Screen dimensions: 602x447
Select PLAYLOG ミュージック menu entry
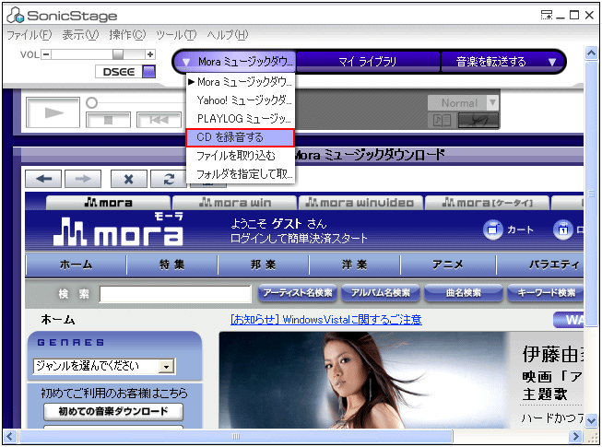click(x=240, y=119)
